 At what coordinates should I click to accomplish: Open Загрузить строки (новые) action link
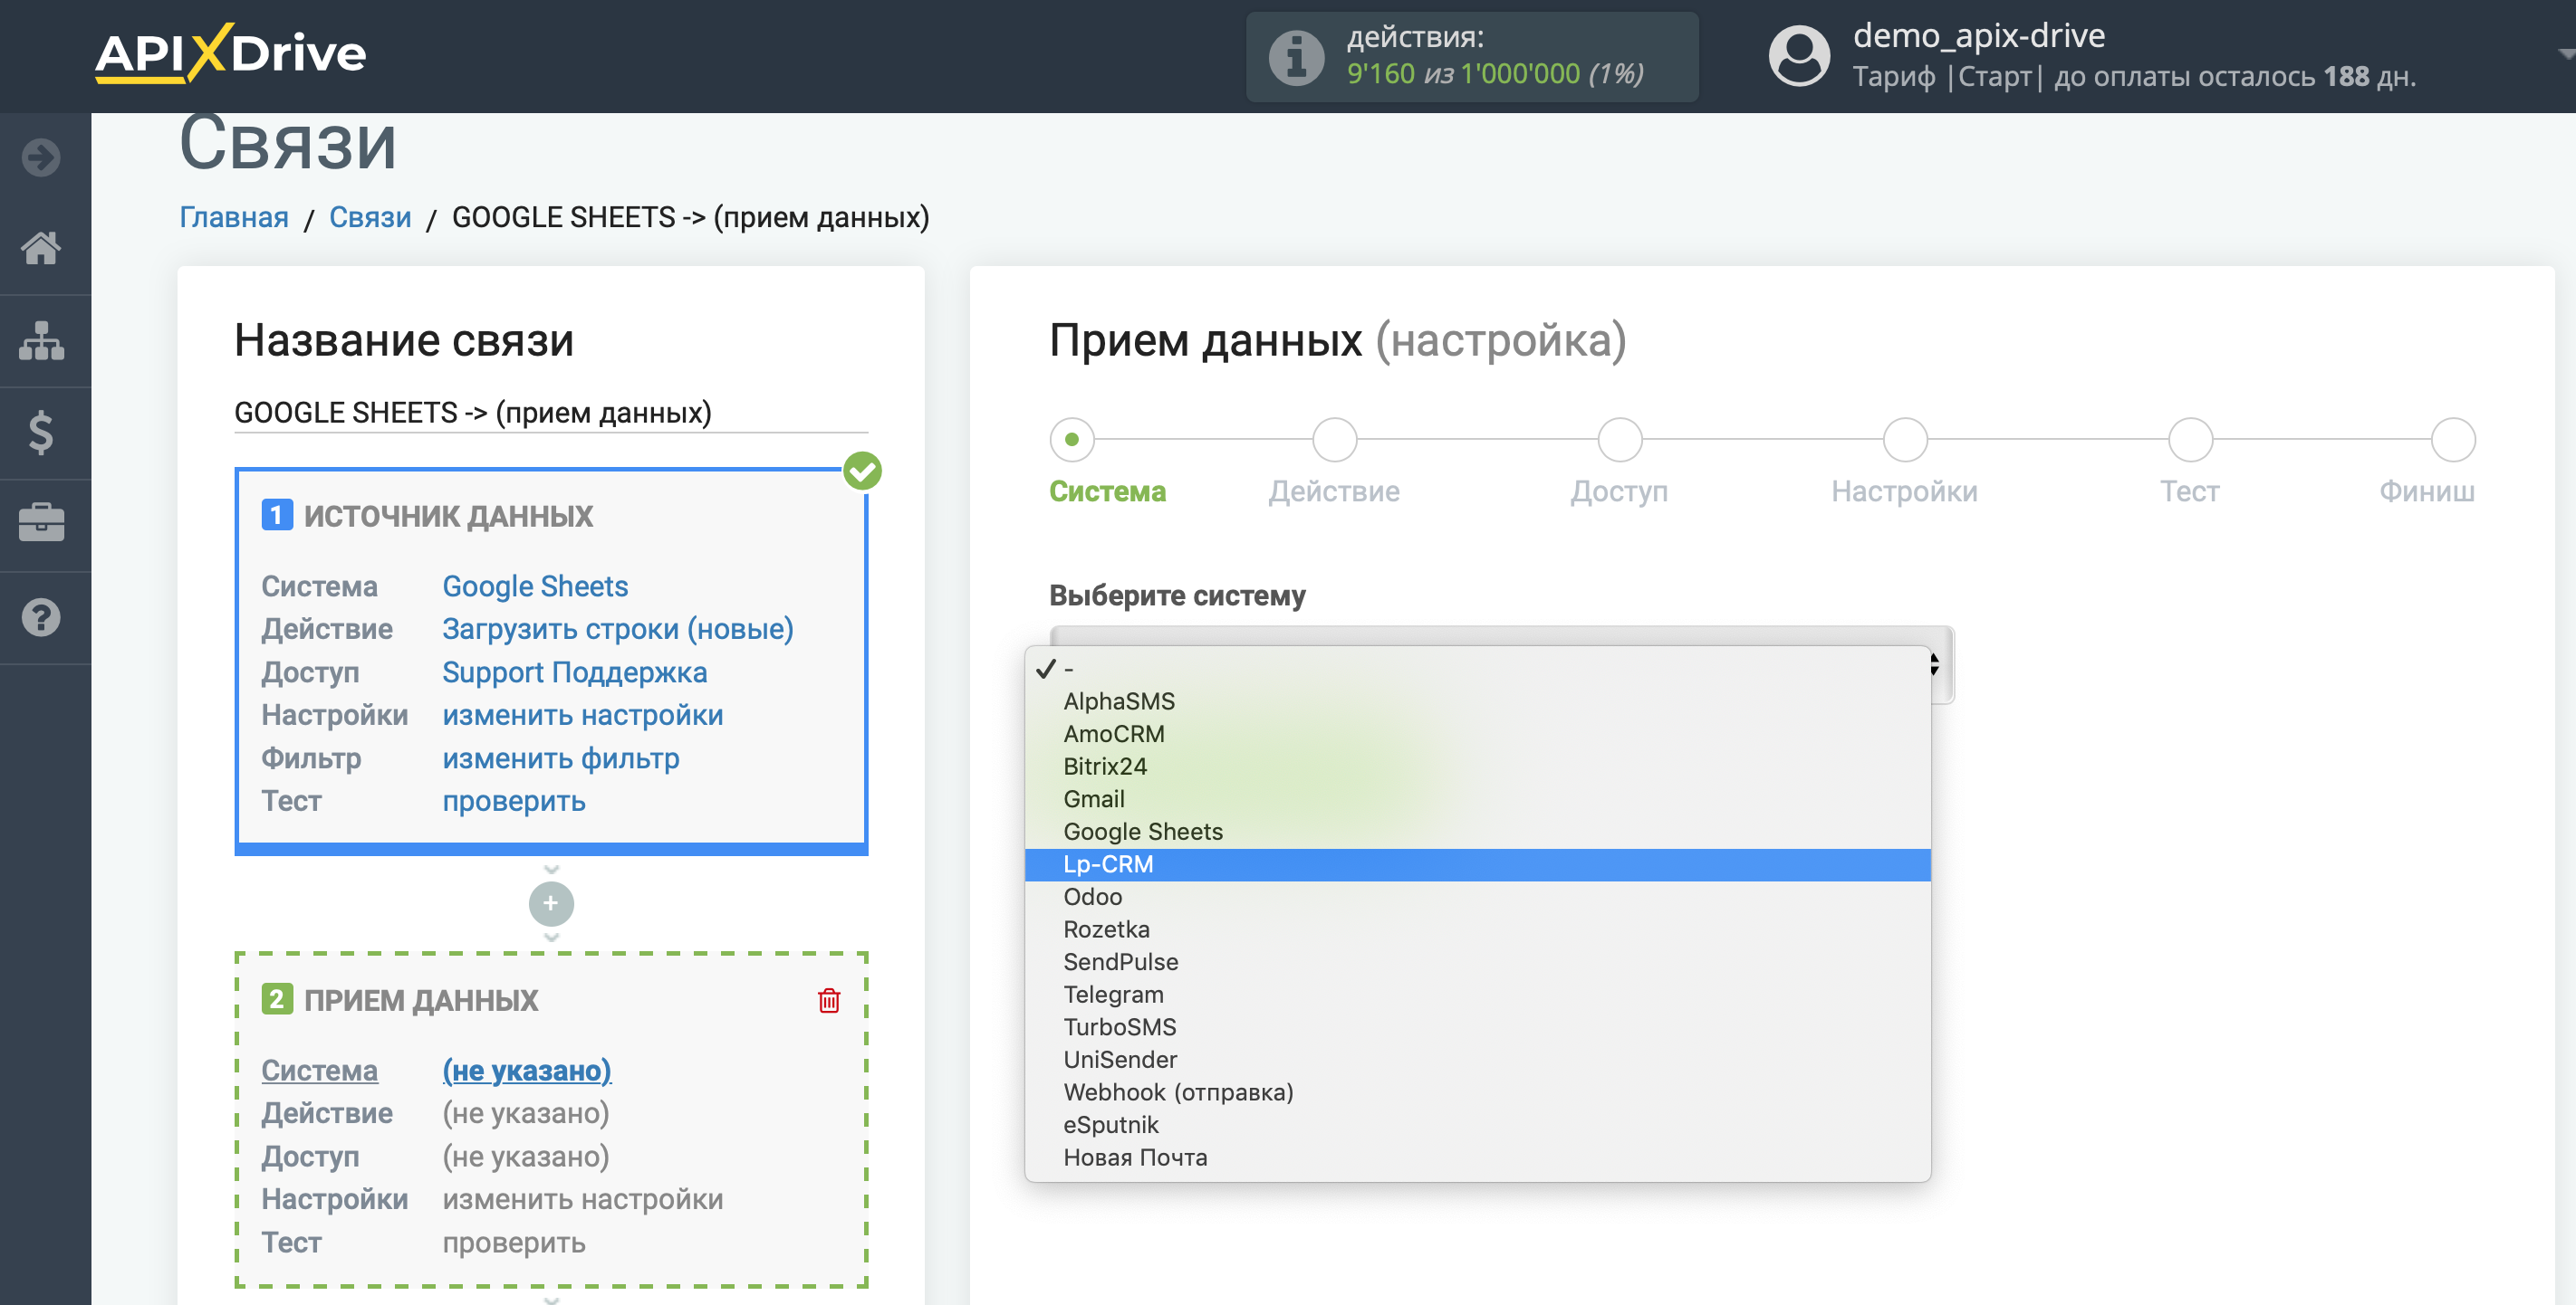(618, 629)
